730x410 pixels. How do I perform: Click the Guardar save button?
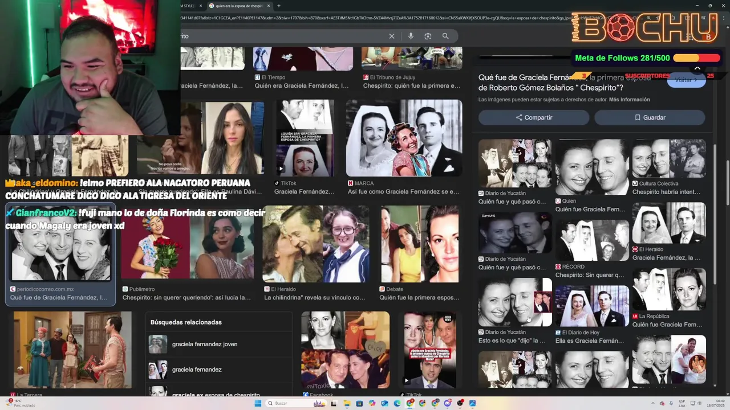pyautogui.click(x=650, y=117)
